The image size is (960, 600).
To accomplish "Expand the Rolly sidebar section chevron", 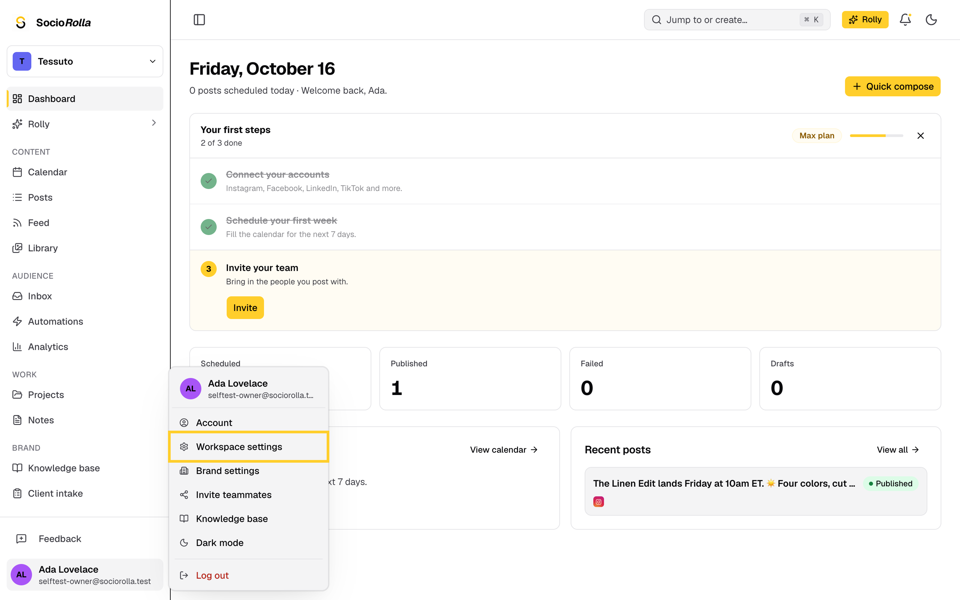I will (154, 123).
